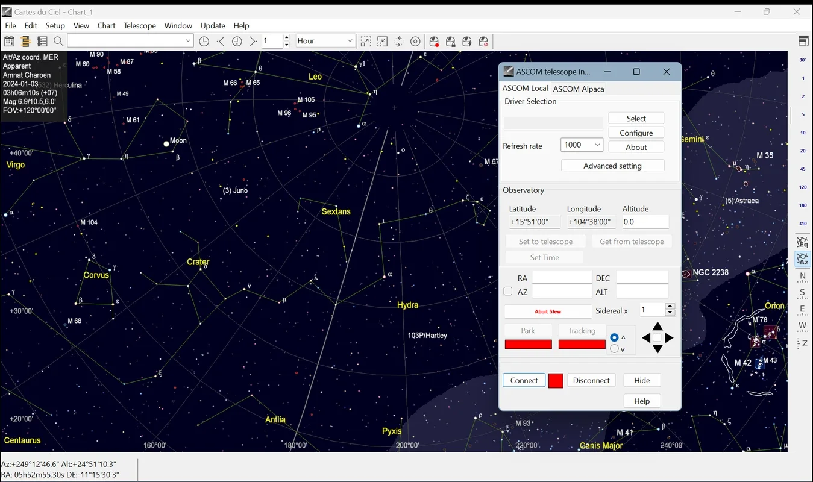Open the date and time calendar icon

[x=9, y=42]
